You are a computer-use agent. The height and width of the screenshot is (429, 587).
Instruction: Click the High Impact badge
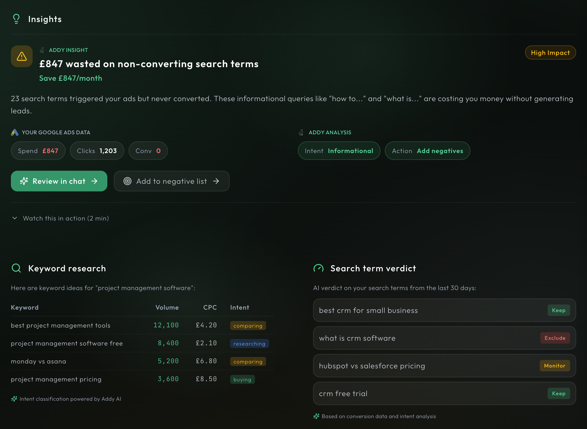(550, 52)
